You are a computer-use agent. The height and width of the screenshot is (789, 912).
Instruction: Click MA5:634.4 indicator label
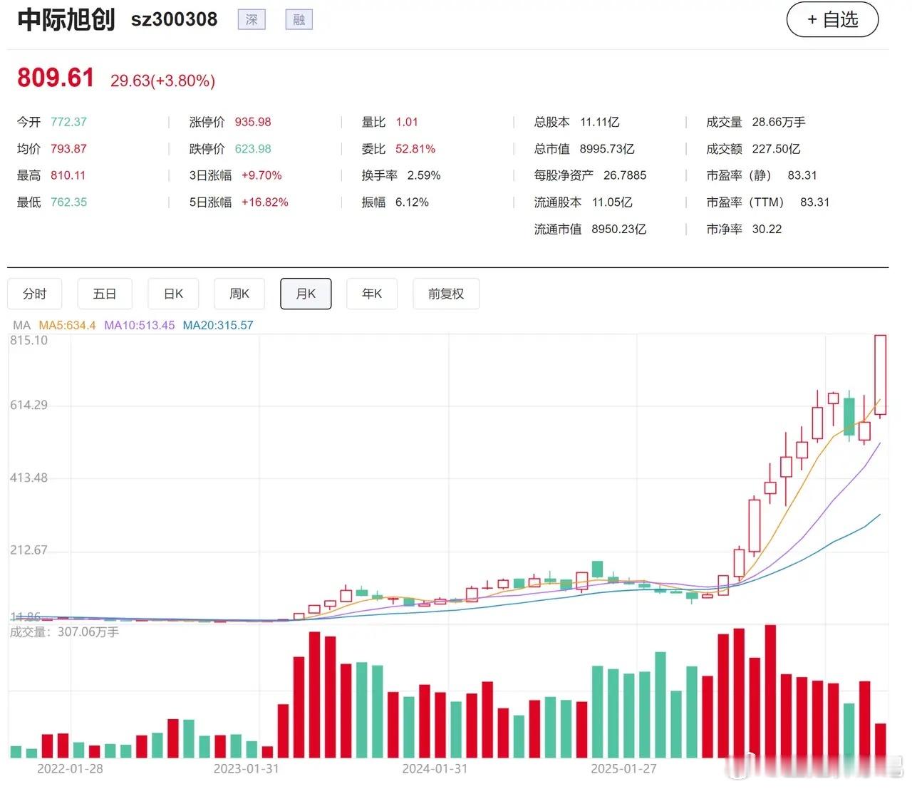click(x=67, y=325)
